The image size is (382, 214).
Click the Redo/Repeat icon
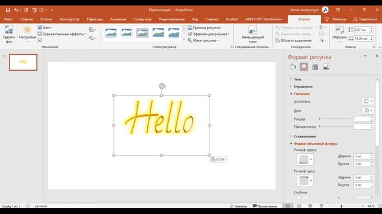click(26, 10)
